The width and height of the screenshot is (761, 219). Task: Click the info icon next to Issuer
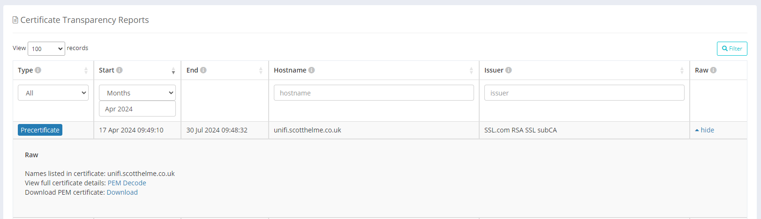coord(509,70)
